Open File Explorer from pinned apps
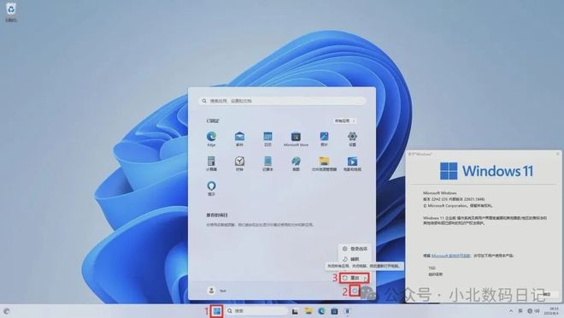Viewport: 564px width, 318px height. point(324,163)
